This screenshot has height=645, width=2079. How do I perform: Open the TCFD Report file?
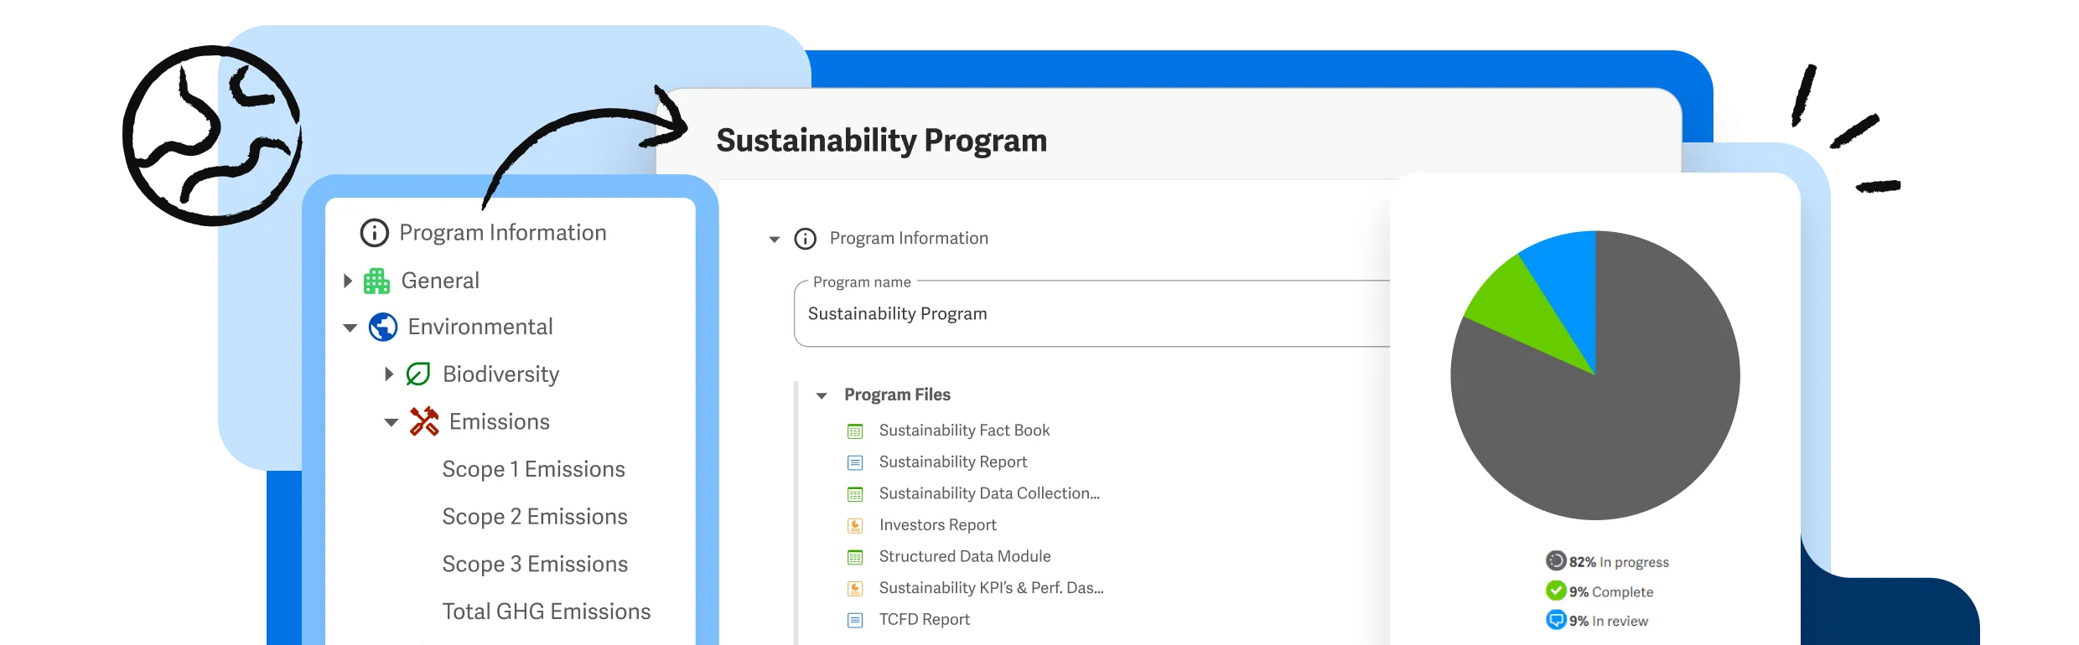tap(924, 620)
